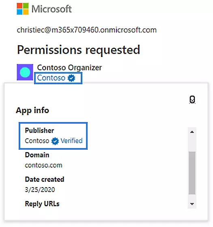Click the scrollbar down arrow
Screen dimensions: 213x227
point(192,204)
